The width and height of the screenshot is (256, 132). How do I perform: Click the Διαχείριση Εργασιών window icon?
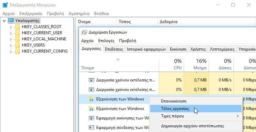pos(84,32)
